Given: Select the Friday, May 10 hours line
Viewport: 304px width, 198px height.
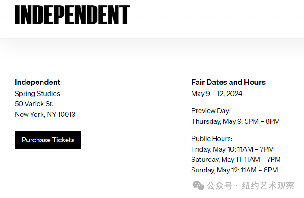Looking at the screenshot, I should tap(232, 149).
